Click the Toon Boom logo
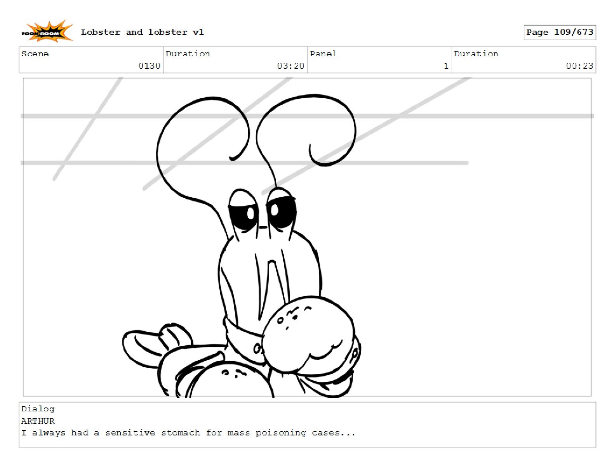 (x=47, y=31)
